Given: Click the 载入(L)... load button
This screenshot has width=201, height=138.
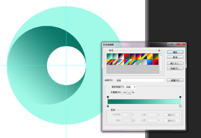Looking at the screenshot, I should tap(175, 63).
